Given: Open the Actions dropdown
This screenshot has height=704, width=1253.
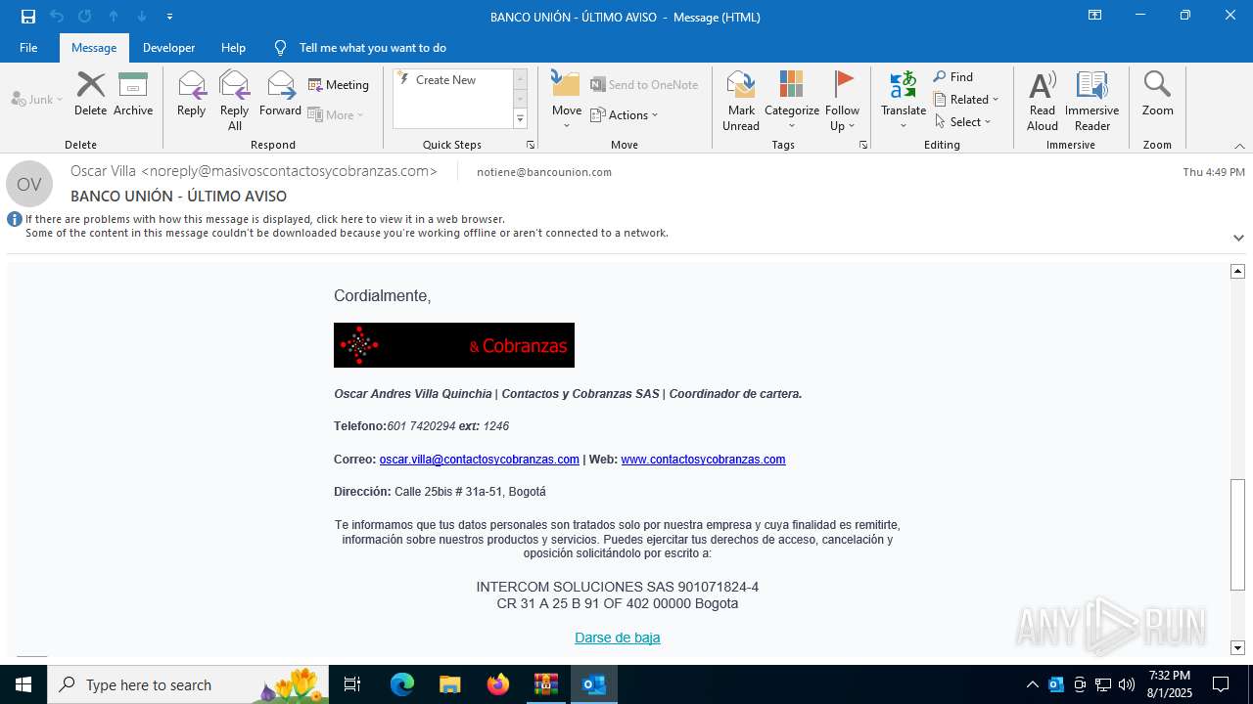Looking at the screenshot, I should pyautogui.click(x=625, y=114).
